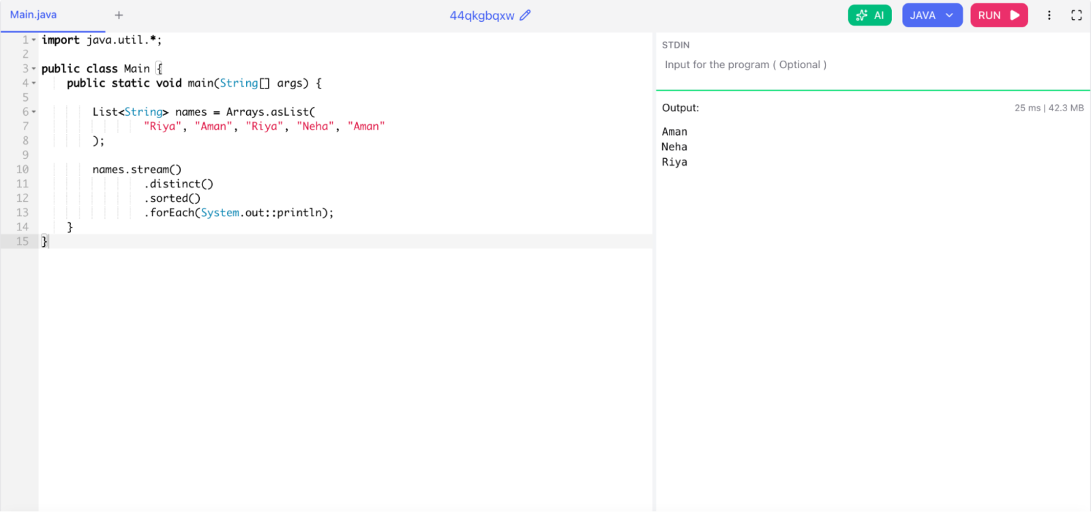Click the Output label in results panel
Image resolution: width=1091 pixels, height=512 pixels.
[x=681, y=108]
